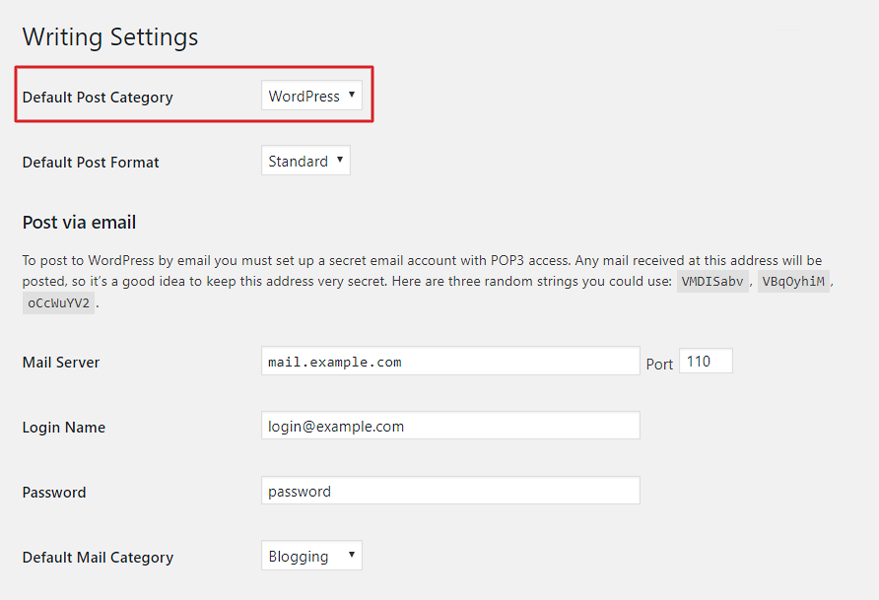The width and height of the screenshot is (879, 600).
Task: Click the Writing Settings page heading
Action: 110,37
